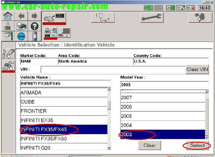Click the blue SUB button icon
This screenshot has width=215, height=157.
[21, 36]
